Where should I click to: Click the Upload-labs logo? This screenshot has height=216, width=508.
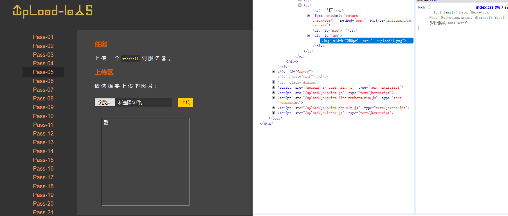point(53,11)
